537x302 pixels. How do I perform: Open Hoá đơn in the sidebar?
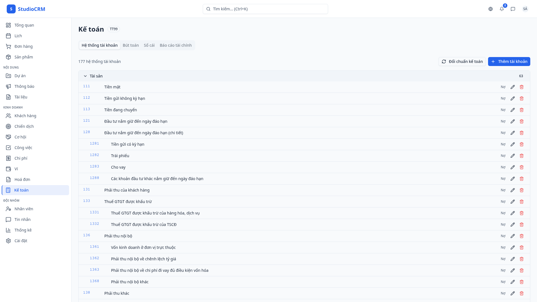(x=22, y=180)
